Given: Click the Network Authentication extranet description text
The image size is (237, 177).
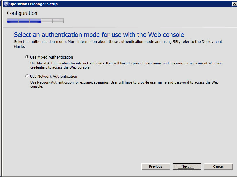Looking at the screenshot, I should click(124, 84).
